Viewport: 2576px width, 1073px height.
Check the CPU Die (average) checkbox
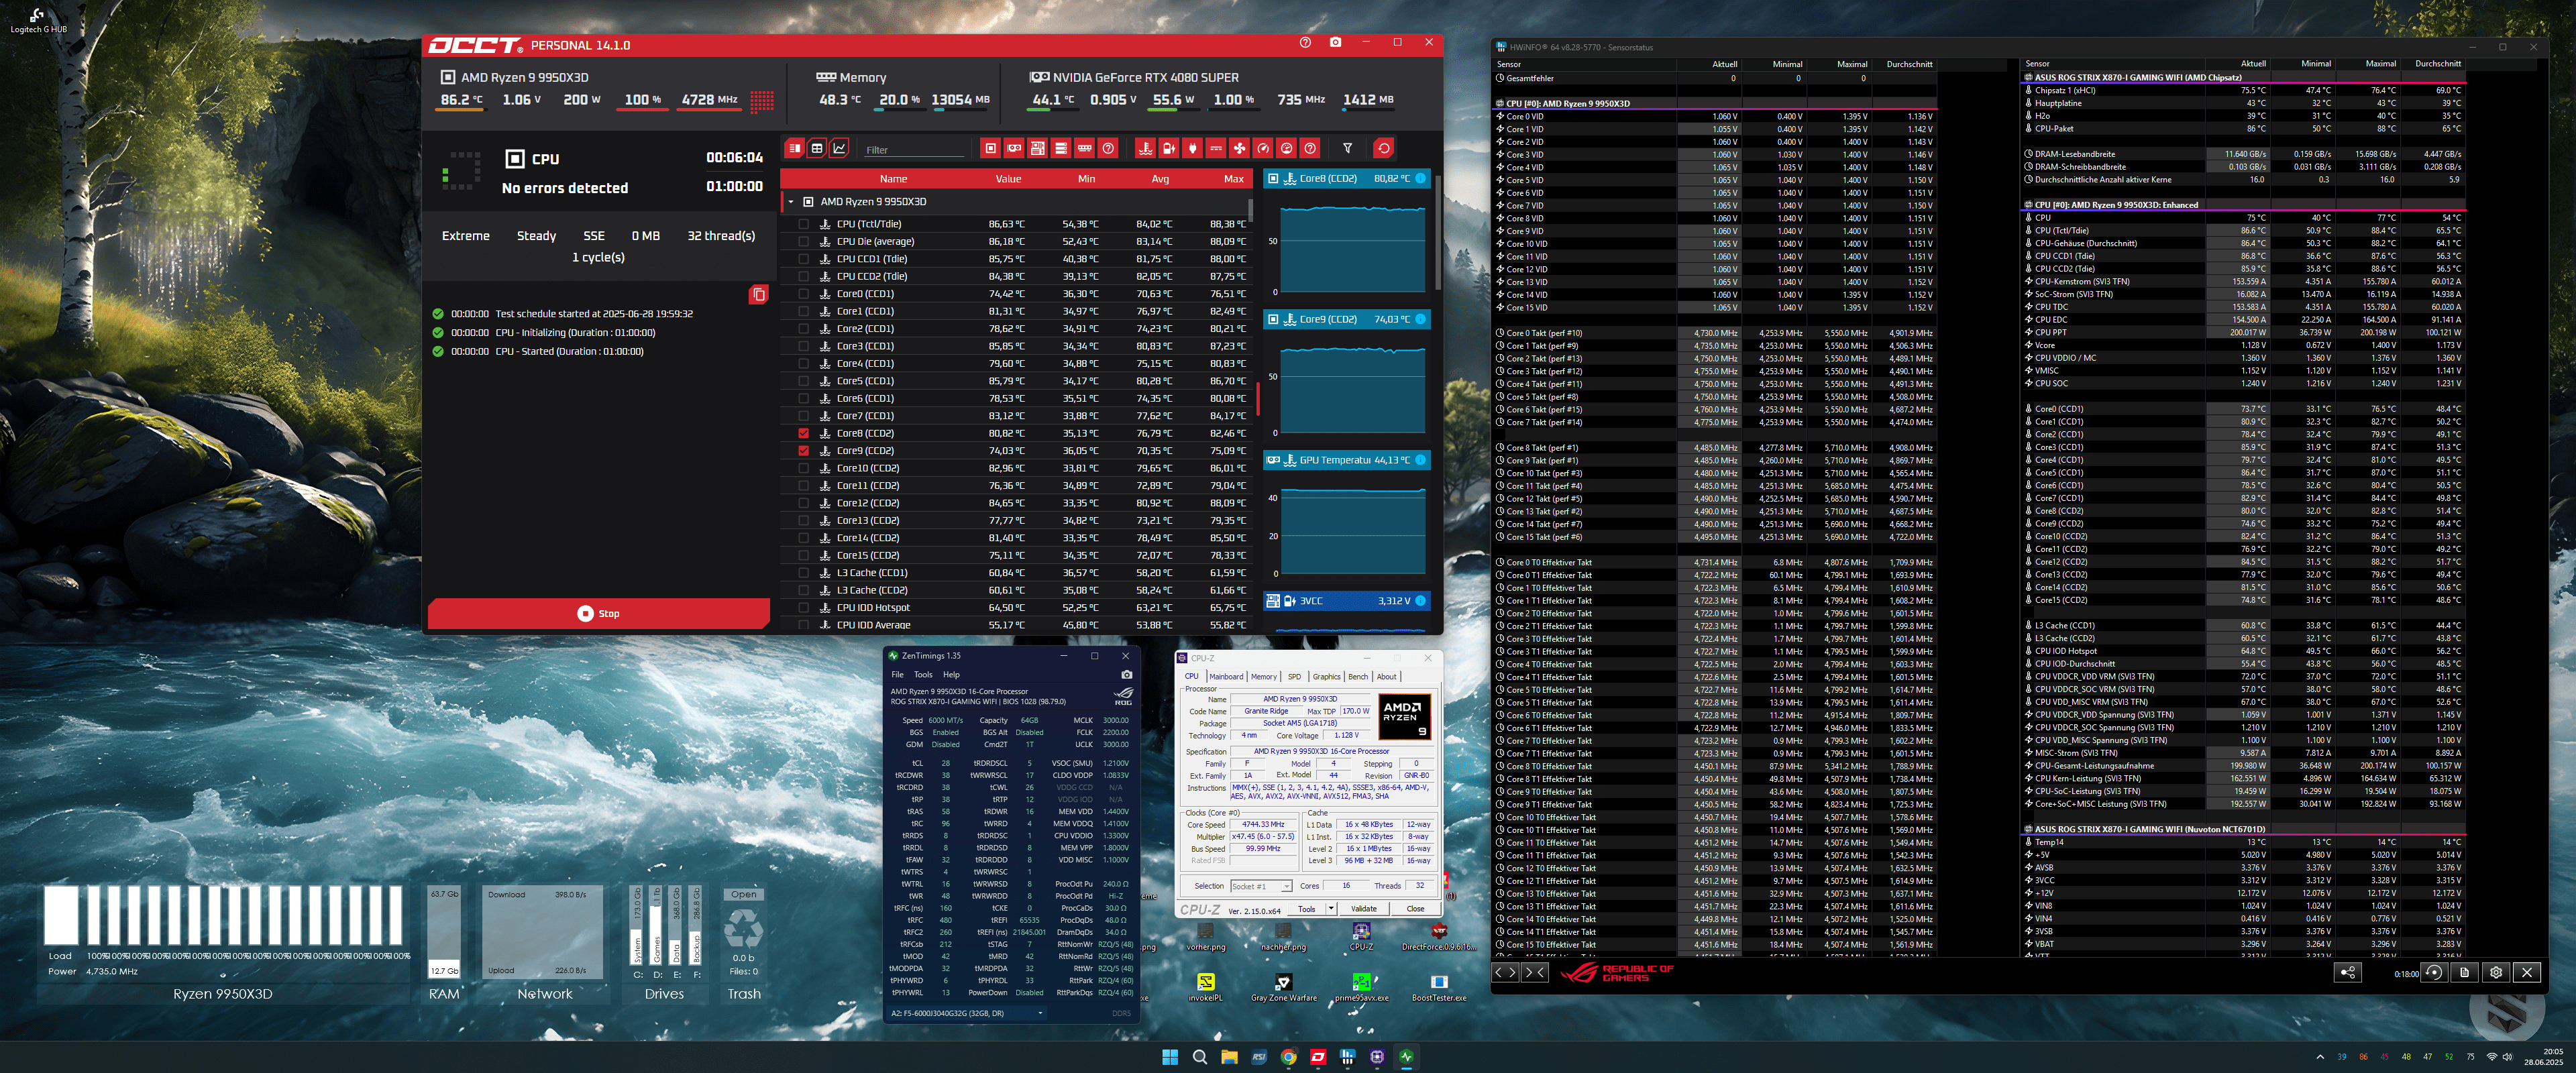point(803,241)
